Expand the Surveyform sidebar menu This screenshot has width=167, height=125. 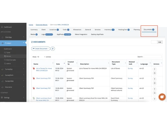(x=24, y=75)
